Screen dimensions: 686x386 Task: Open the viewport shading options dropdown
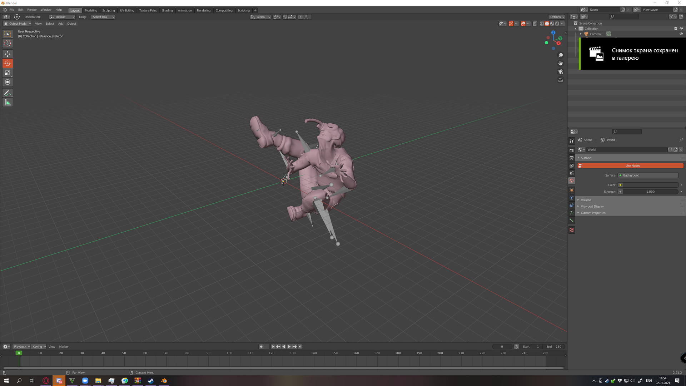[x=562, y=24]
